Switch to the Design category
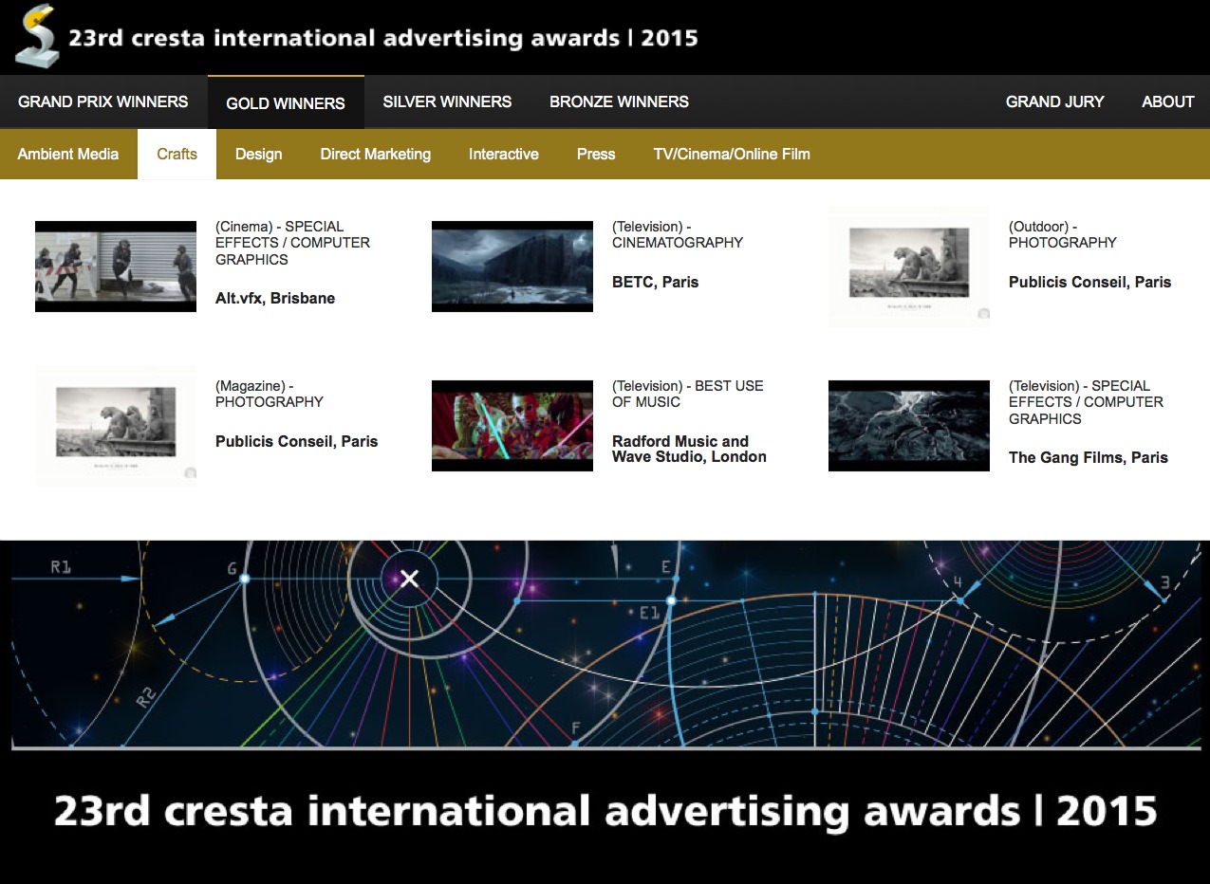1210x884 pixels. (x=258, y=154)
